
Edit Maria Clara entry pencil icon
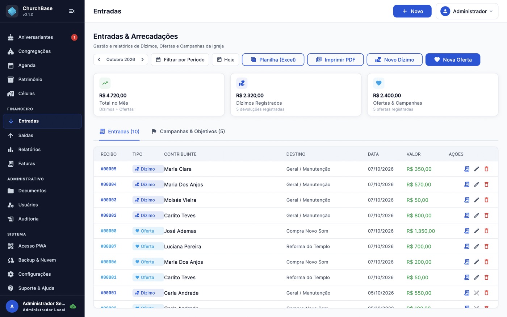(477, 169)
